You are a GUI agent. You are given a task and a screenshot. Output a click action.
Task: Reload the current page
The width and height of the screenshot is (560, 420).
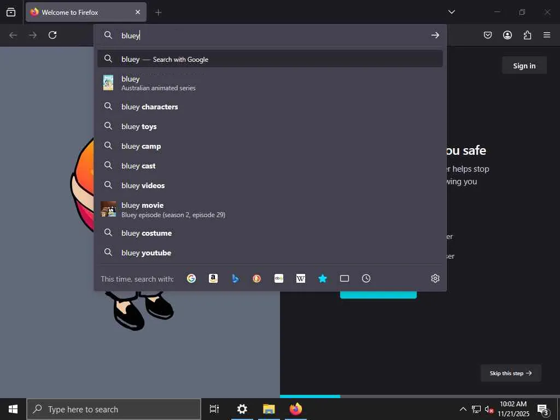pos(52,35)
